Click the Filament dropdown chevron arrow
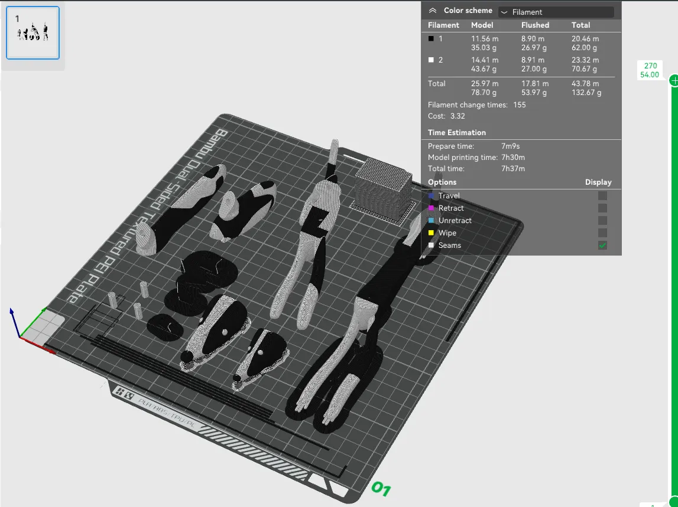Viewport: 678px width, 507px height. (x=504, y=12)
